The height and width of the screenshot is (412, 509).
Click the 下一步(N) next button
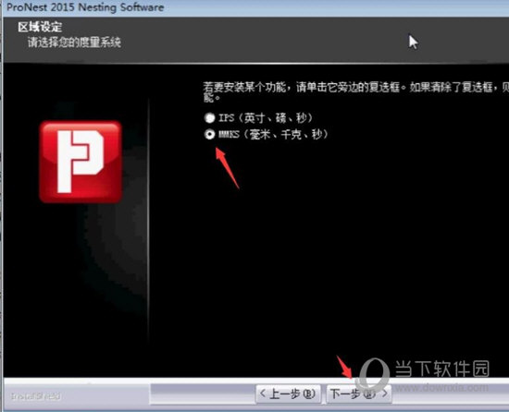pyautogui.click(x=359, y=394)
